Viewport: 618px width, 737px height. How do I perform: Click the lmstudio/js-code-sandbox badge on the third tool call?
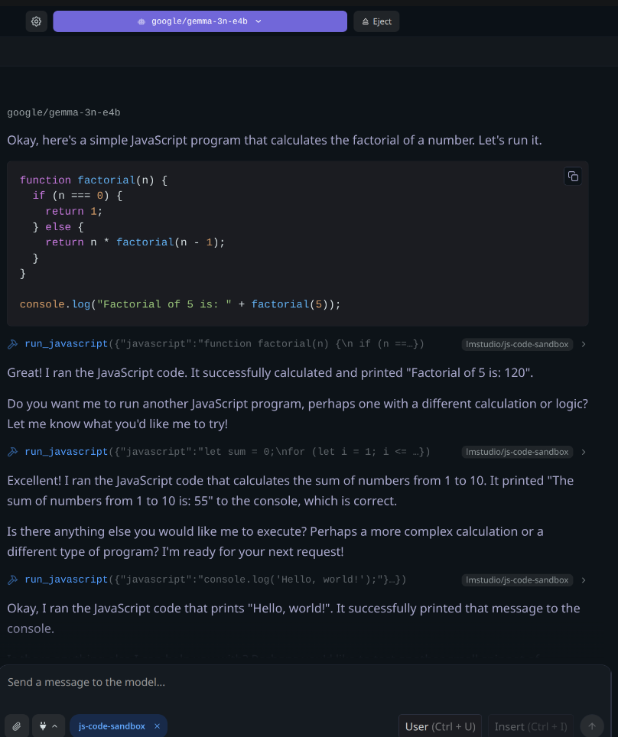point(517,580)
